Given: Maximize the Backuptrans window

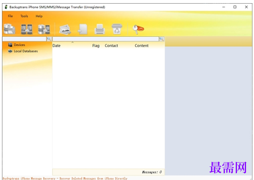Looking at the screenshot, I should pos(235,7).
